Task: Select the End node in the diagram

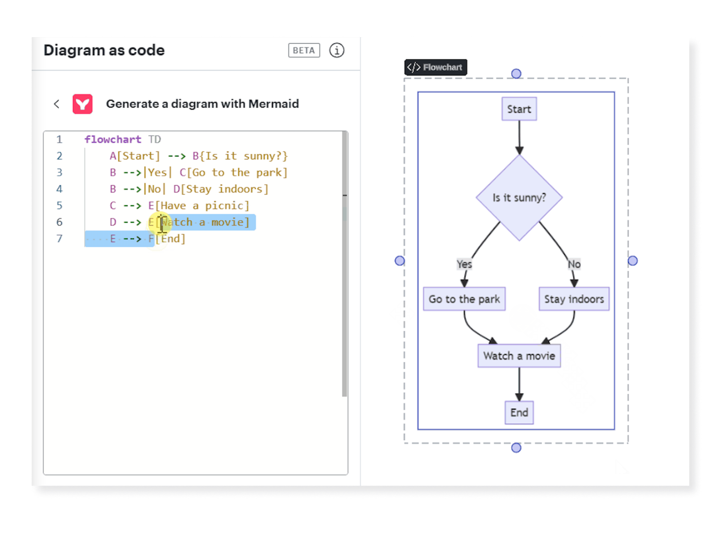Action: pyautogui.click(x=519, y=413)
